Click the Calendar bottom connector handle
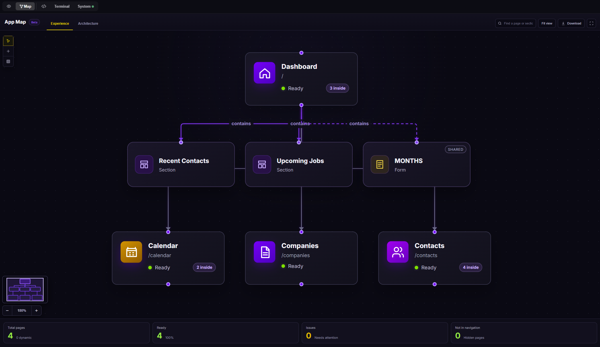The width and height of the screenshot is (600, 347). coord(168,284)
